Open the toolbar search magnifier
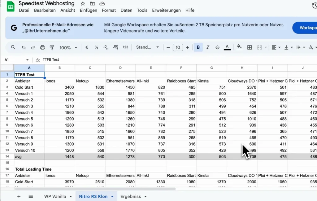The width and height of the screenshot is (317, 201). coord(13,47)
